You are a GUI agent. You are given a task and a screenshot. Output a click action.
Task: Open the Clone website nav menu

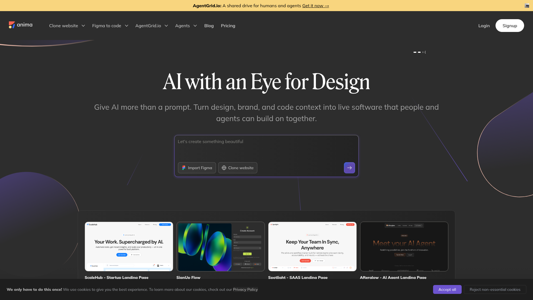(64, 26)
